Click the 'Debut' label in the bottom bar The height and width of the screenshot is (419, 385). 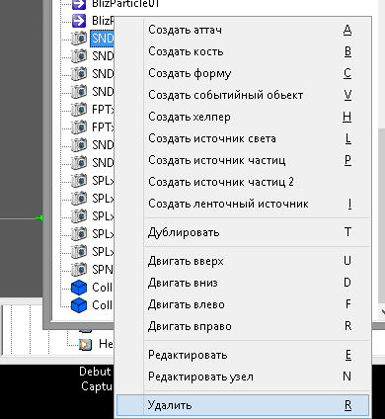[x=95, y=372]
